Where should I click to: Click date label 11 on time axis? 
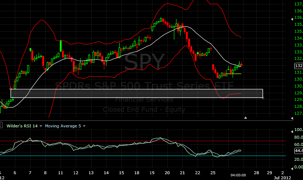click(x=61, y=173)
